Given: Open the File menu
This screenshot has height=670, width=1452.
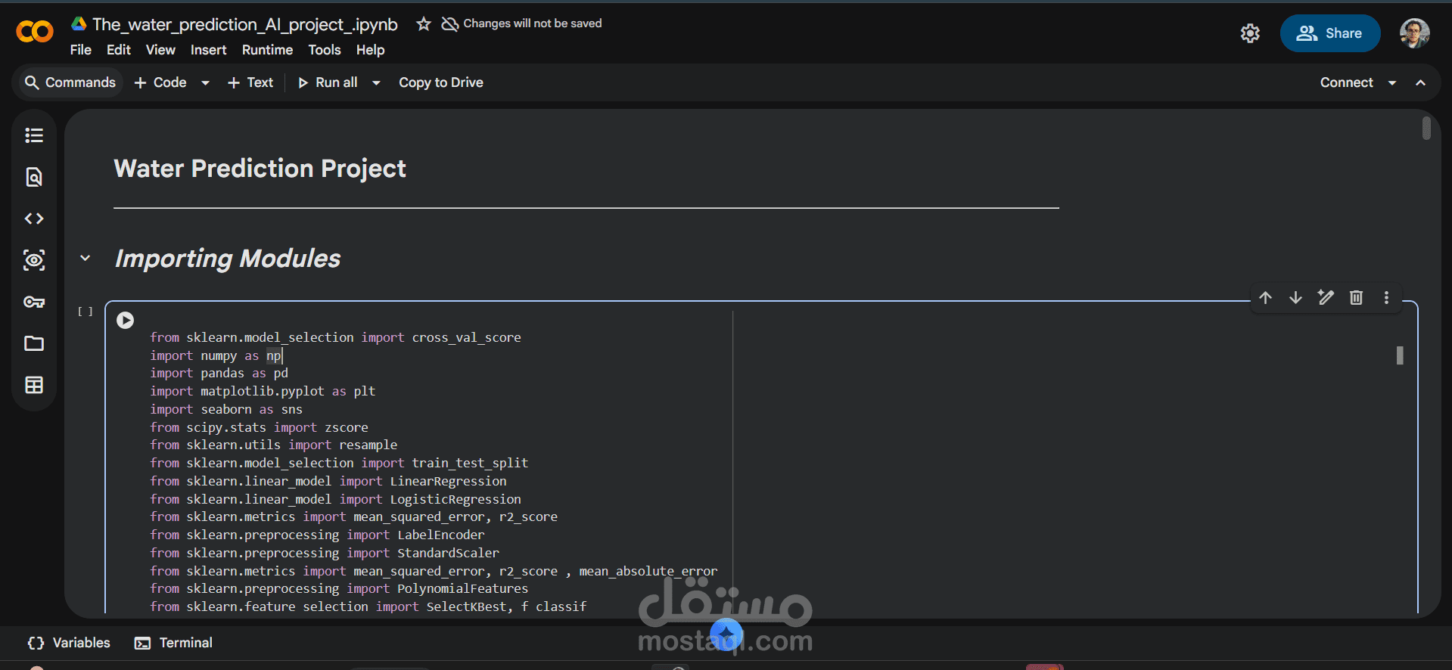Looking at the screenshot, I should tap(81, 50).
